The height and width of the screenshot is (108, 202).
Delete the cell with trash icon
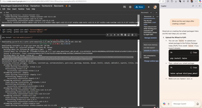[x=132, y=35]
